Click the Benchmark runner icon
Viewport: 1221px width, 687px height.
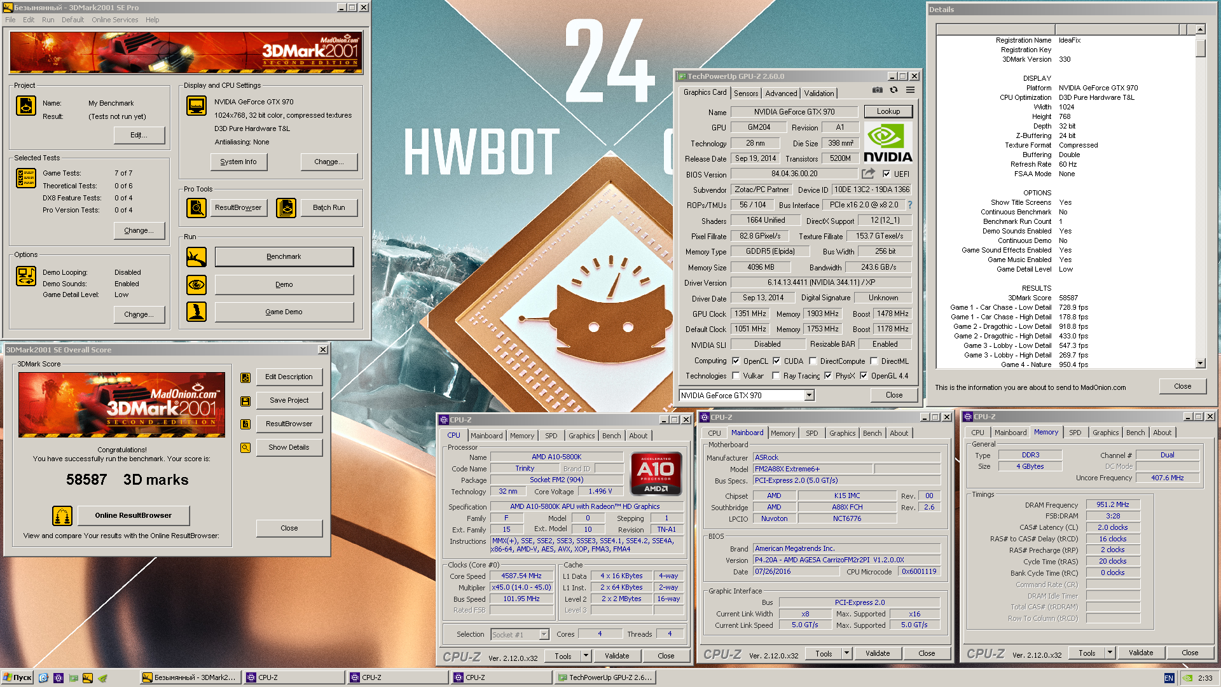(197, 257)
